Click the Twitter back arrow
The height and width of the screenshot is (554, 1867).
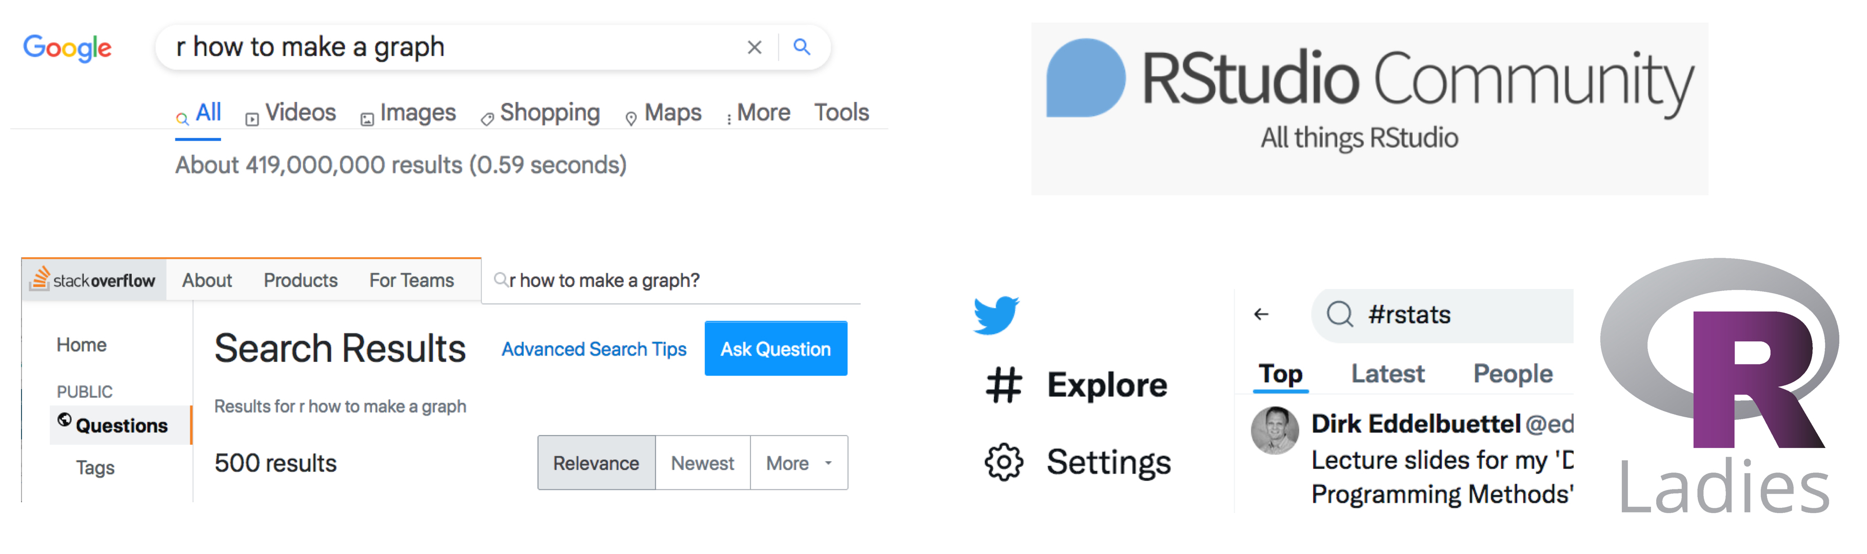(1261, 314)
